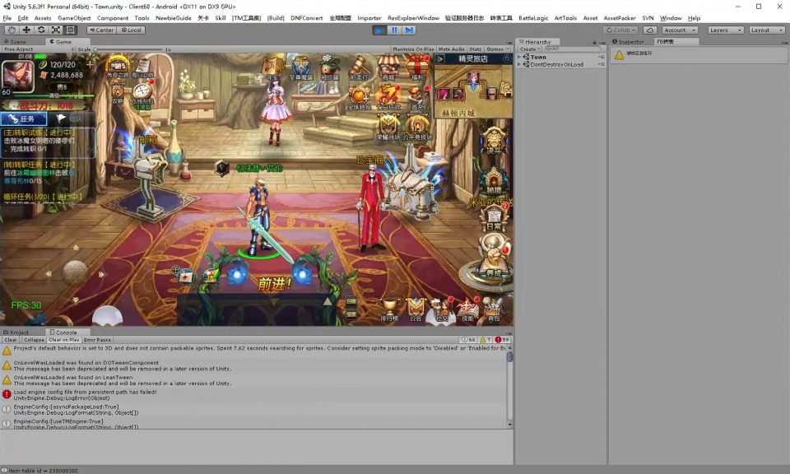Select the Scale tool in the toolbar
Image resolution: width=790 pixels, height=474 pixels.
(x=56, y=30)
